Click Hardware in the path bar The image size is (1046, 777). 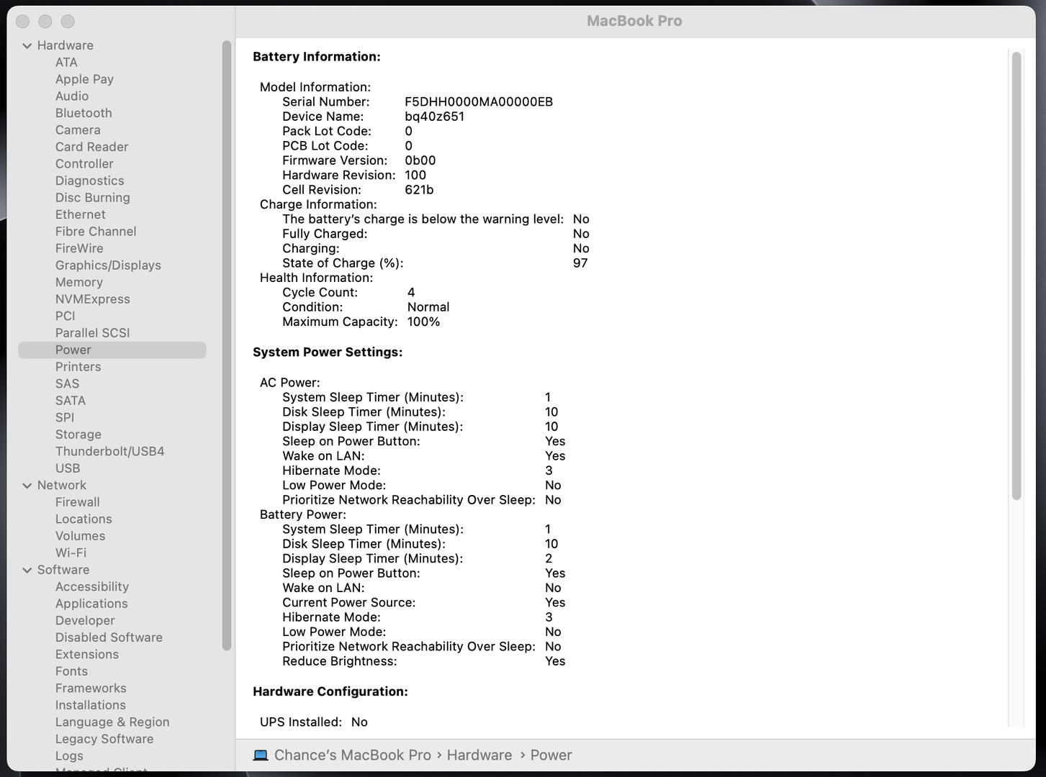(x=479, y=755)
